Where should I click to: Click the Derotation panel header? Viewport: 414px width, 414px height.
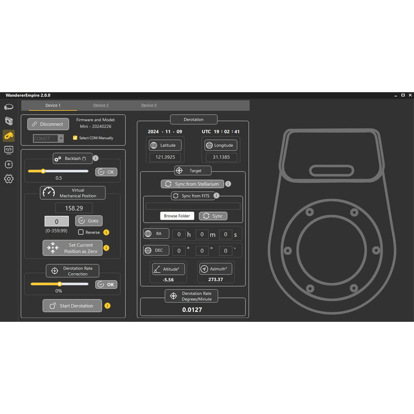pyautogui.click(x=194, y=120)
